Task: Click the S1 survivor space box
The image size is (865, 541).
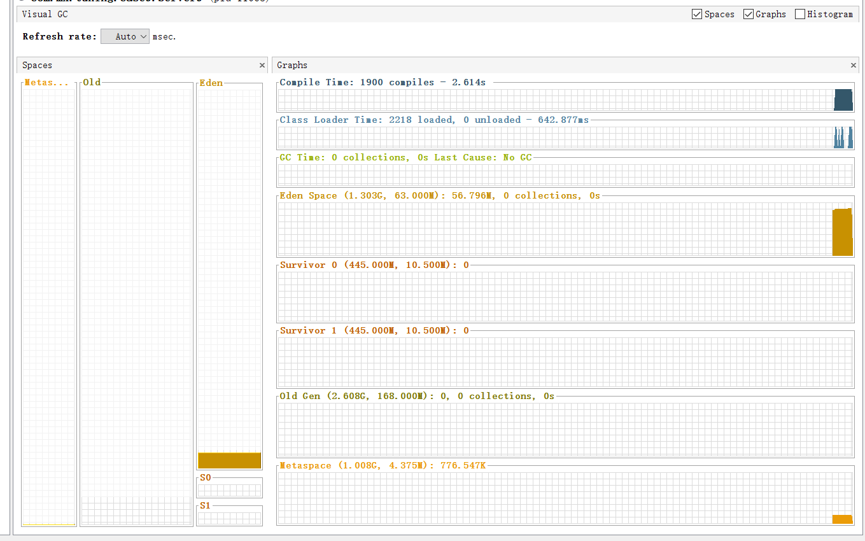Action: [x=229, y=518]
